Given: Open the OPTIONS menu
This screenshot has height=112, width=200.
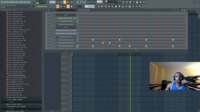Looking at the screenshot, I should point(21,2).
